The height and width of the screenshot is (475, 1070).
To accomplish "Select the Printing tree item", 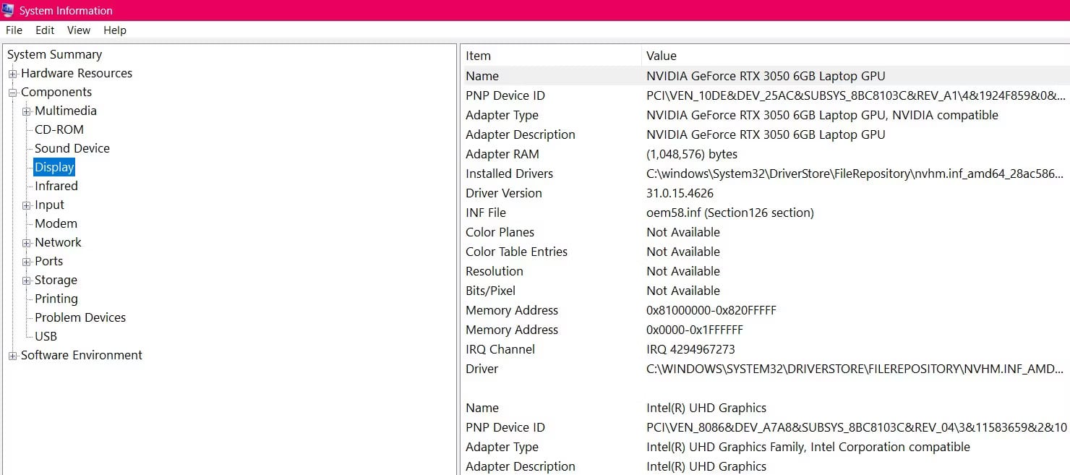I will click(56, 299).
